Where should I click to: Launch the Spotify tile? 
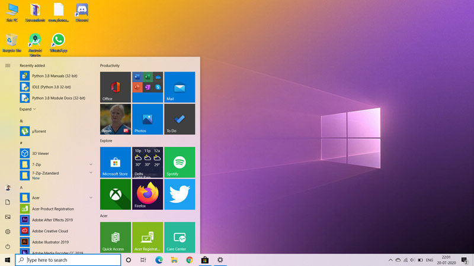click(180, 162)
